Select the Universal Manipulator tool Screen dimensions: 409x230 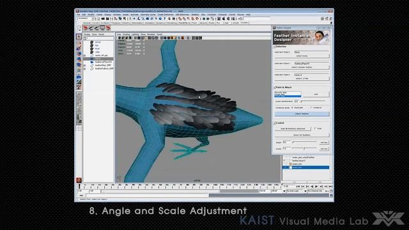pyautogui.click(x=79, y=70)
